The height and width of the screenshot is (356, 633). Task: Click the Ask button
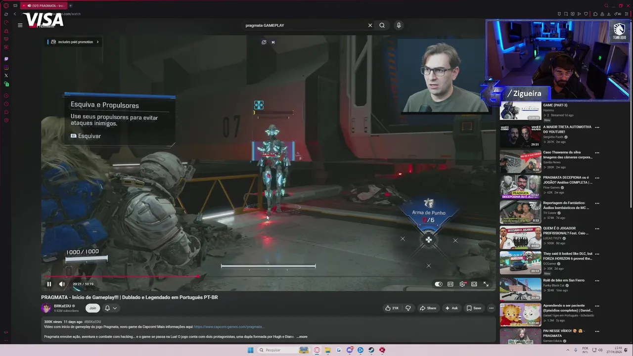[x=452, y=308]
